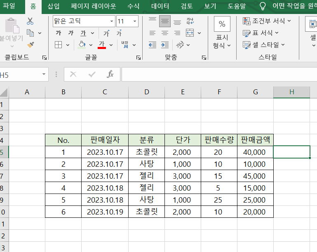
Task: Select cell with date 2023.10.19
Action: coord(105,212)
